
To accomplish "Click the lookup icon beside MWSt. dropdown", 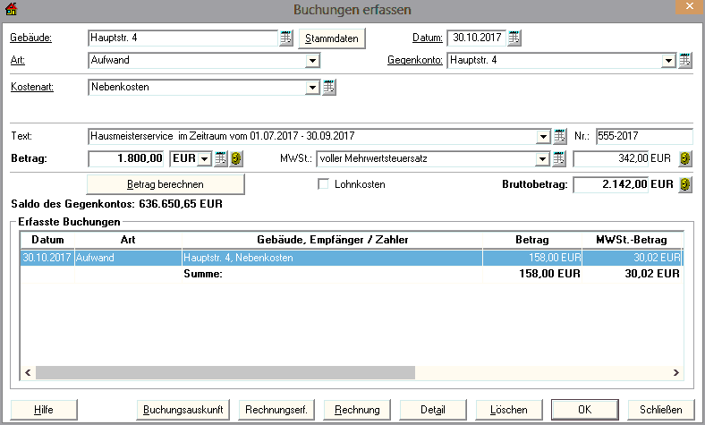I will click(x=560, y=159).
